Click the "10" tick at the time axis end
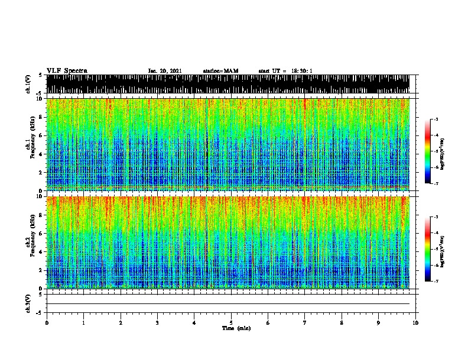This screenshot has height=362, width=468. [x=415, y=323]
